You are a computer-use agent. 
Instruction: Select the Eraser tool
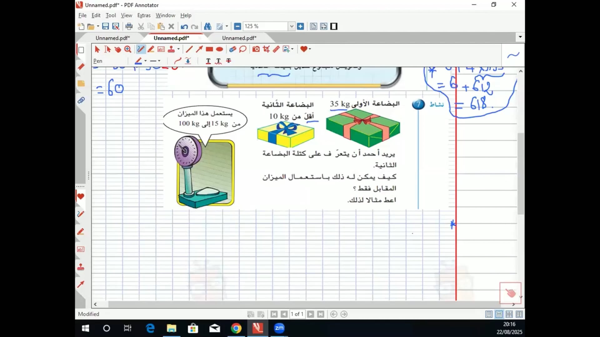pyautogui.click(x=232, y=49)
